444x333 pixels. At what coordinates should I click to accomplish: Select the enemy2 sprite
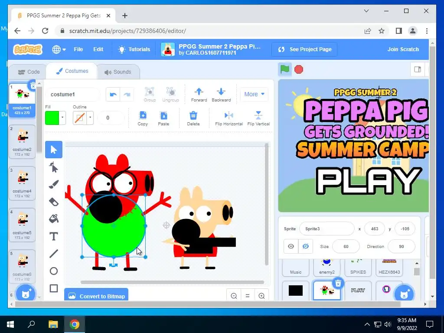[x=327, y=267]
